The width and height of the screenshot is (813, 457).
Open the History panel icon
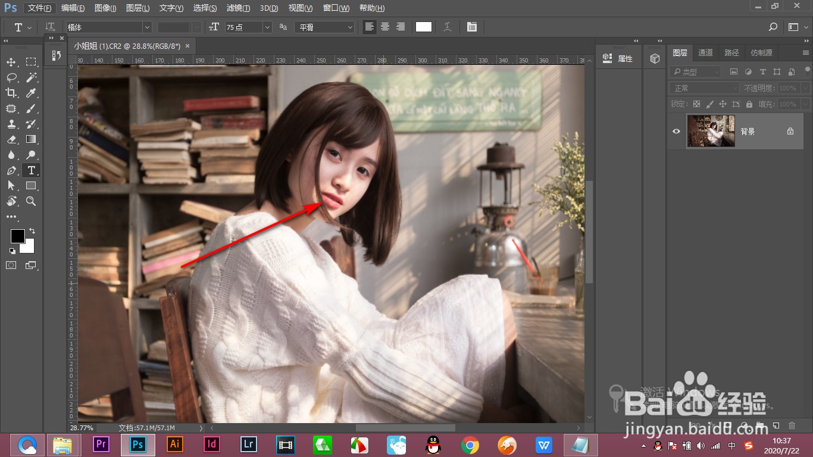coord(55,55)
